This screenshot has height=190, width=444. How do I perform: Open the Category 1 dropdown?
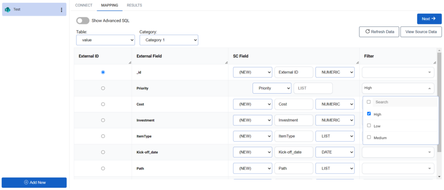(169, 40)
